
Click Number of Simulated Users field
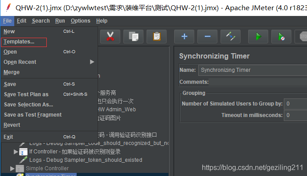pyautogui.click(x=295, y=104)
